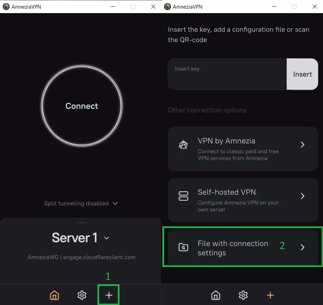
Task: Click the orange plus icon
Action: coord(270,295)
